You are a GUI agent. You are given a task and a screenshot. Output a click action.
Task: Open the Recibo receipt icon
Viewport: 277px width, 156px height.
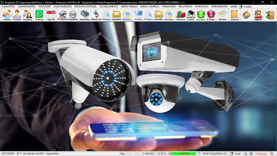pos(223,15)
